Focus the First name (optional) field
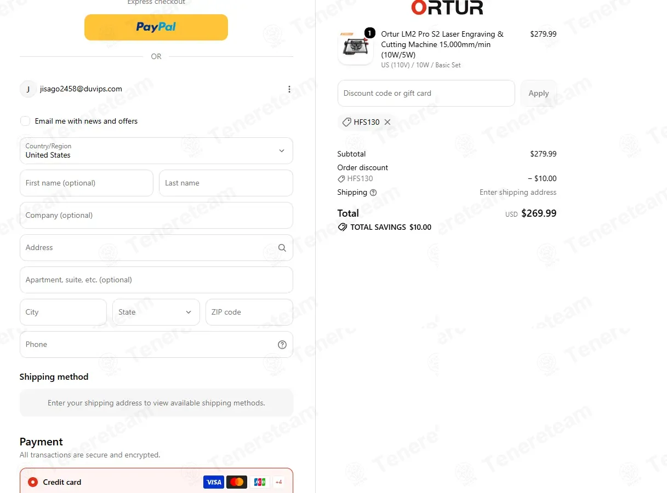 tap(87, 183)
